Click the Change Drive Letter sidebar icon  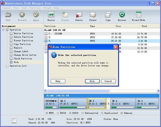click(11, 55)
